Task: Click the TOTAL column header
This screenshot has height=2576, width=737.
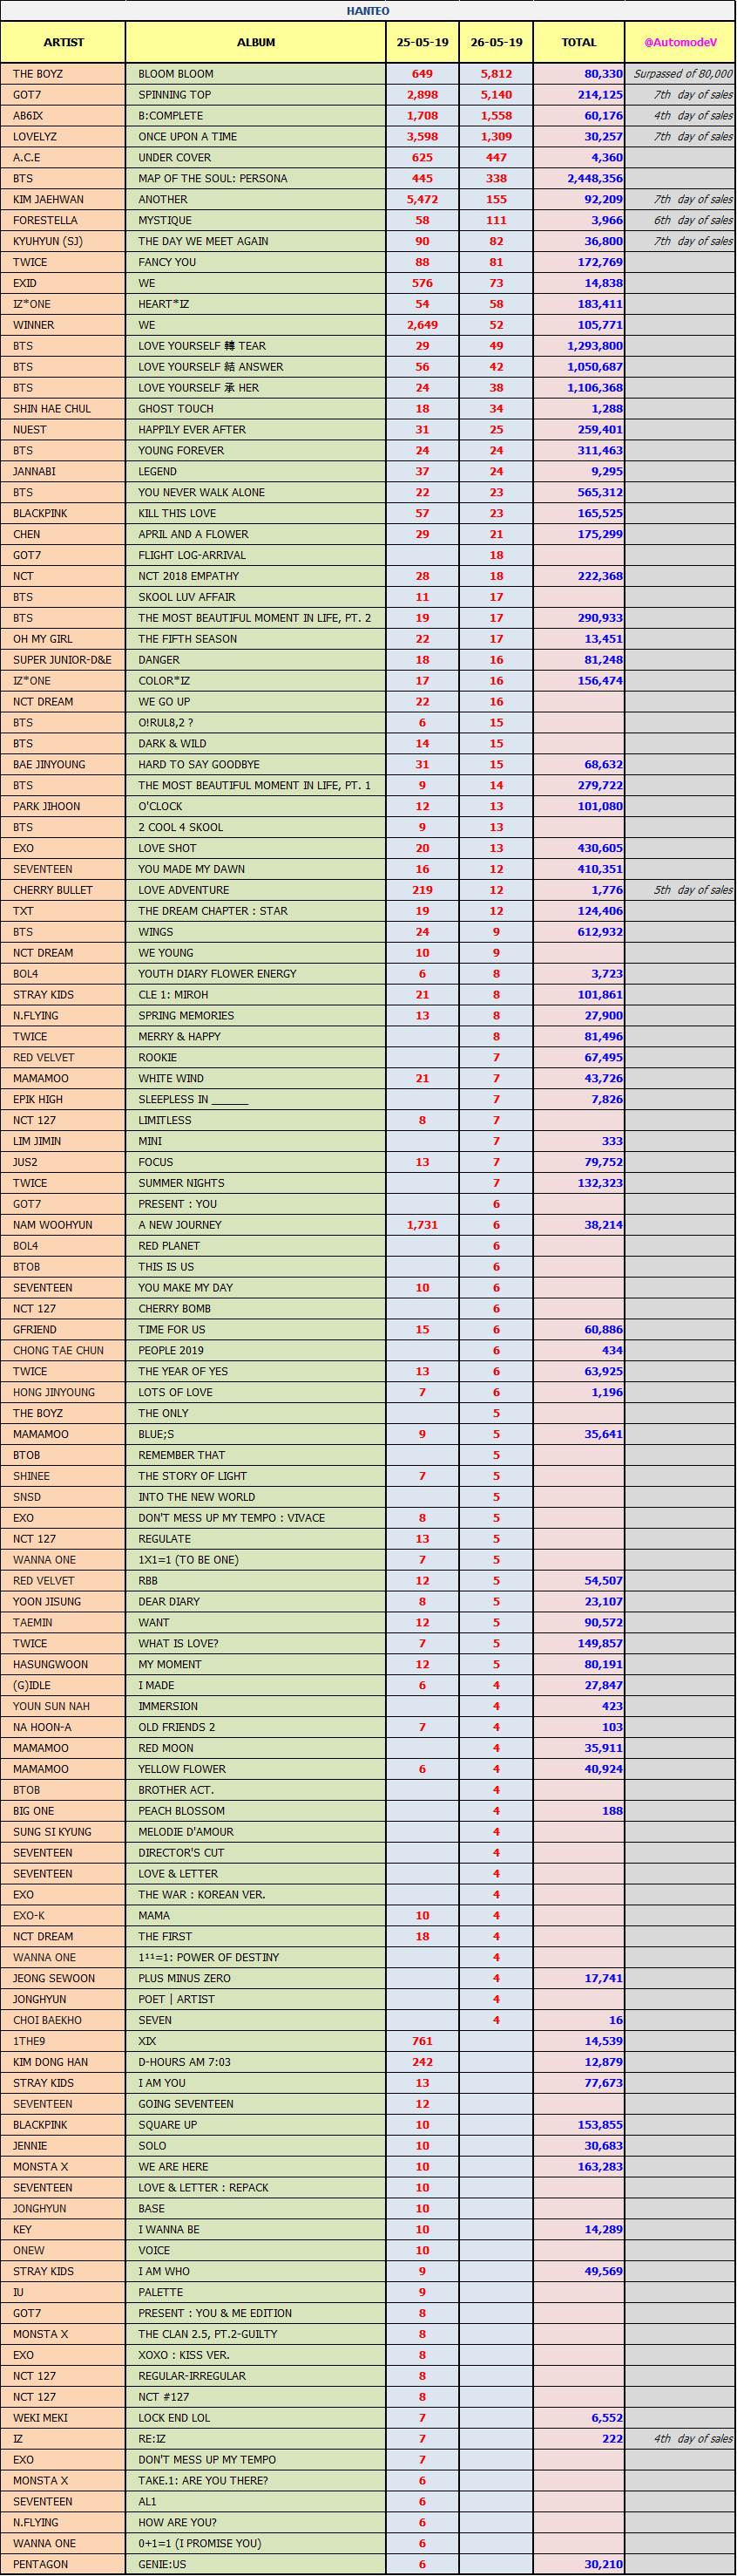Action: point(579,43)
